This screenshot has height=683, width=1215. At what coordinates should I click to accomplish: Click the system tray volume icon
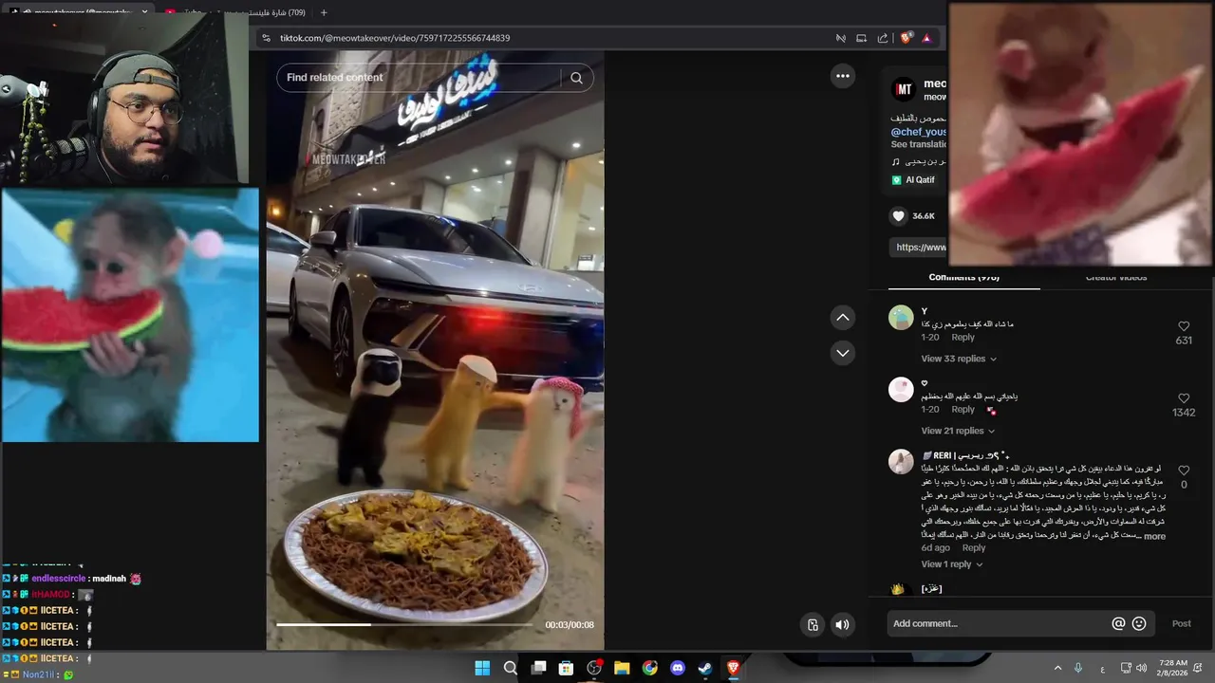point(1141,668)
